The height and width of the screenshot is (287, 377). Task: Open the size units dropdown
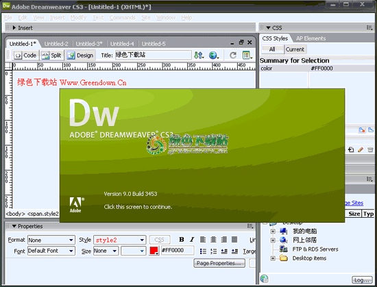[x=134, y=251]
